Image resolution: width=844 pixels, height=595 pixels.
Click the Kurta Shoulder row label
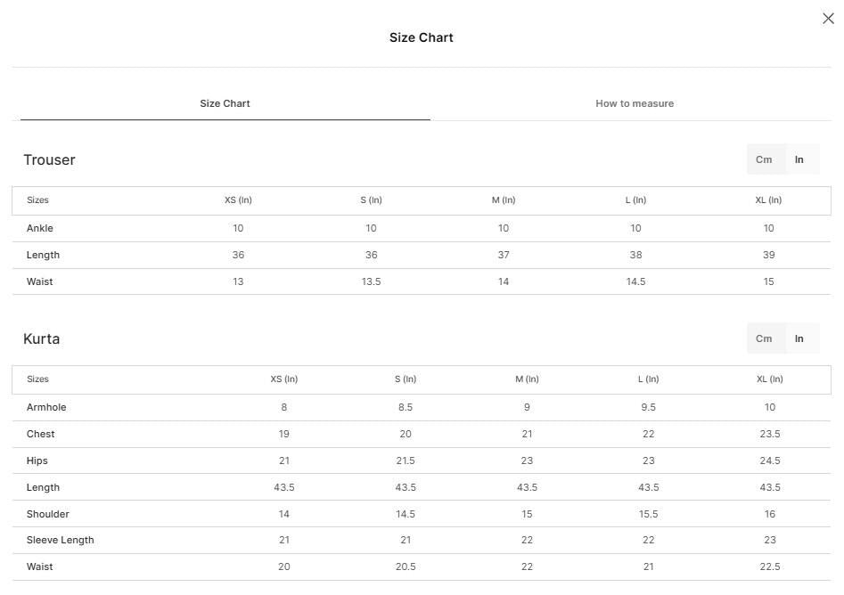(x=48, y=514)
